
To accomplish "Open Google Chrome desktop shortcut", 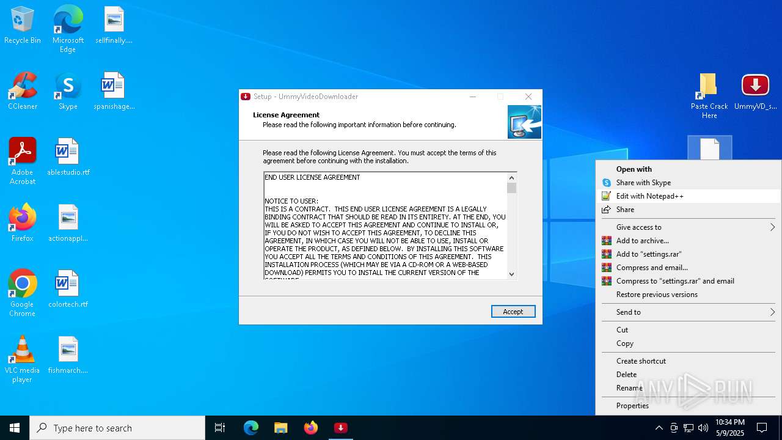I will [23, 293].
